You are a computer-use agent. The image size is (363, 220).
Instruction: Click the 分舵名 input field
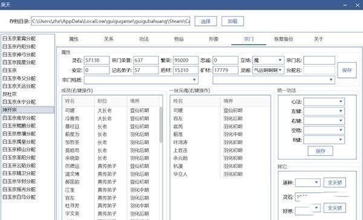[x=319, y=70]
